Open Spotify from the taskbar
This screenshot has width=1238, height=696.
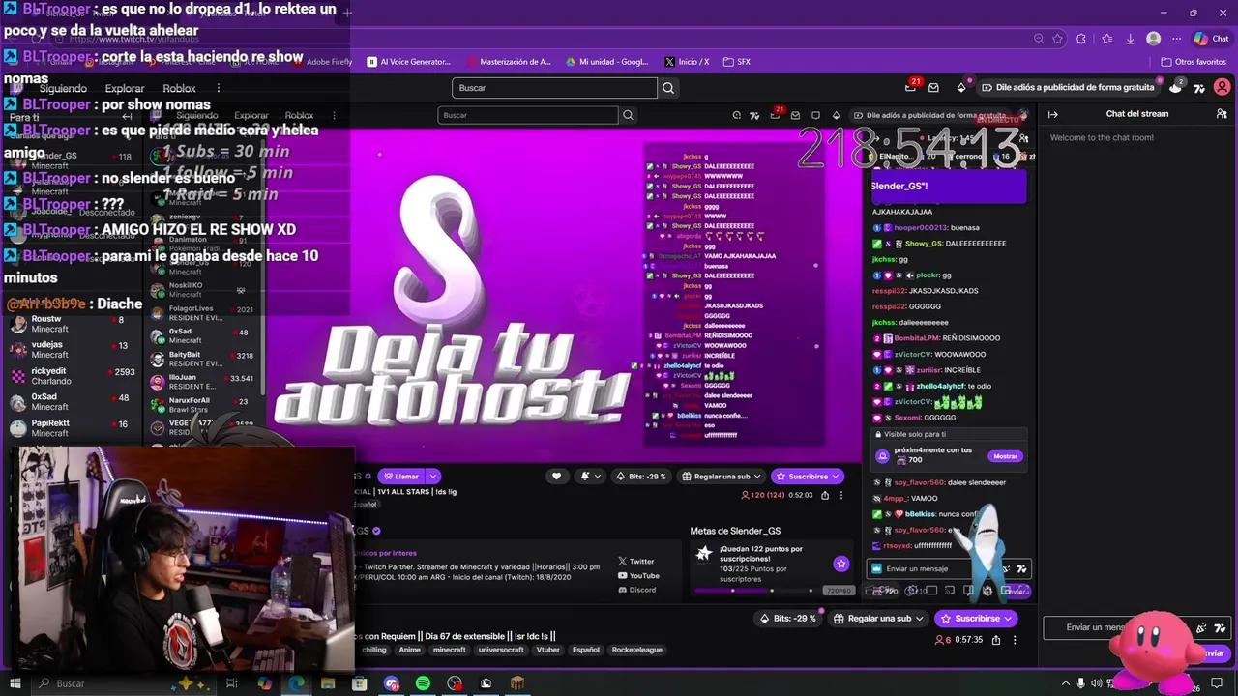click(x=423, y=683)
